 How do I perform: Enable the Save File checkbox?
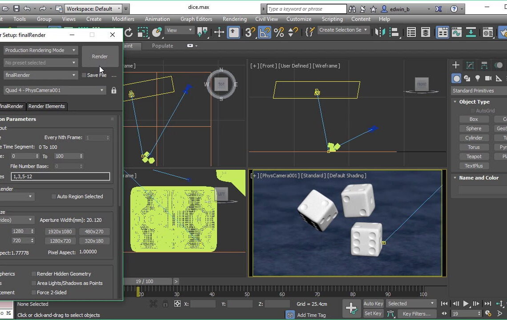point(83,75)
